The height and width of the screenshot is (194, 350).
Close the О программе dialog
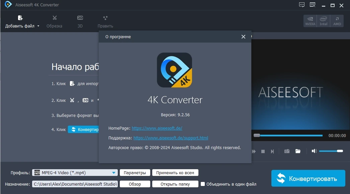pos(243,37)
